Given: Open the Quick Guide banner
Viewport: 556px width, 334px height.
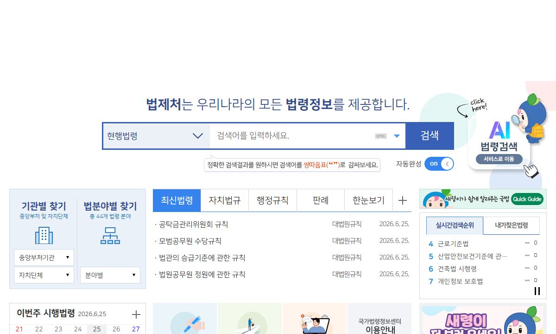Looking at the screenshot, I should click(483, 199).
